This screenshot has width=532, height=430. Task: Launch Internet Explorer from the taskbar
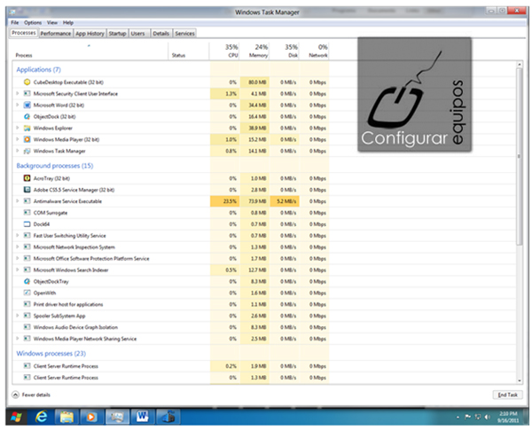pyautogui.click(x=42, y=417)
